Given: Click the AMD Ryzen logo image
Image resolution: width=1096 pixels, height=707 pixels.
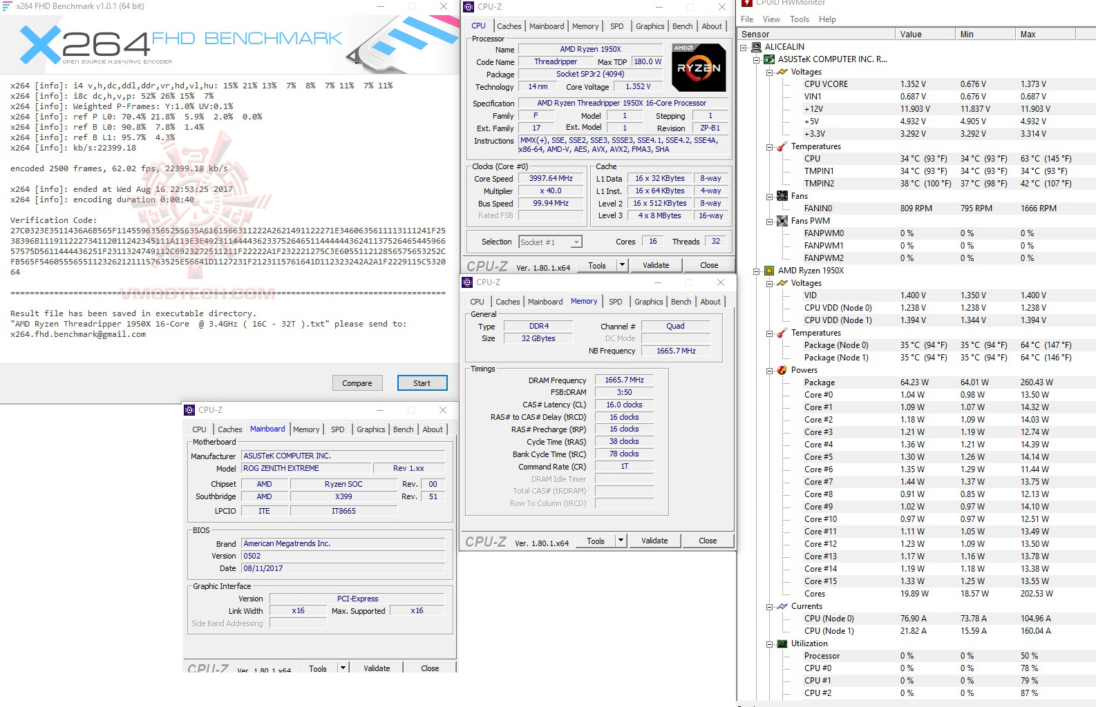Looking at the screenshot, I should click(x=699, y=68).
